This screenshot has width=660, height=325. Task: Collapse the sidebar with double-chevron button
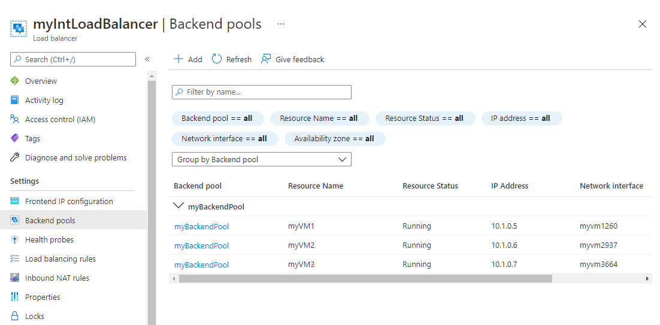(x=147, y=59)
